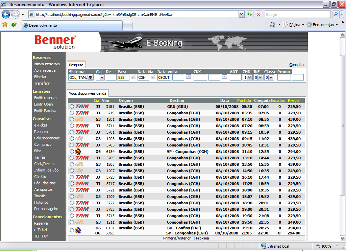Screen dimensions: 346x251
Task: Go back with the browser Back arrow
Action: (6, 15)
